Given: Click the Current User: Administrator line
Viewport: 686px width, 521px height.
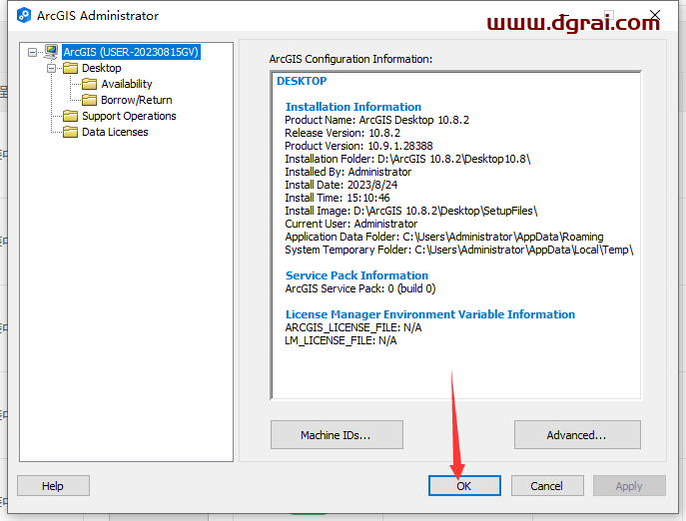Looking at the screenshot, I should 350,224.
